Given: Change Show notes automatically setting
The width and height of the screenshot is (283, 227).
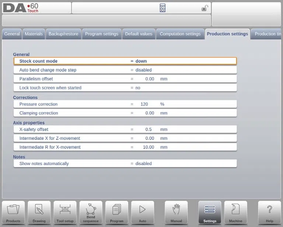Looking at the screenshot, I should point(125,164).
